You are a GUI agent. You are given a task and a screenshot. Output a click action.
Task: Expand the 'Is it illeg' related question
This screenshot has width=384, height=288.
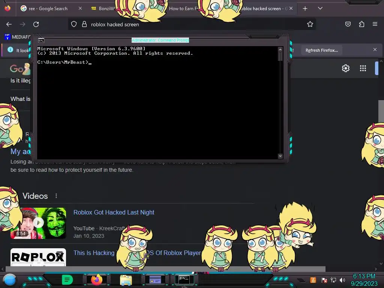point(21,81)
